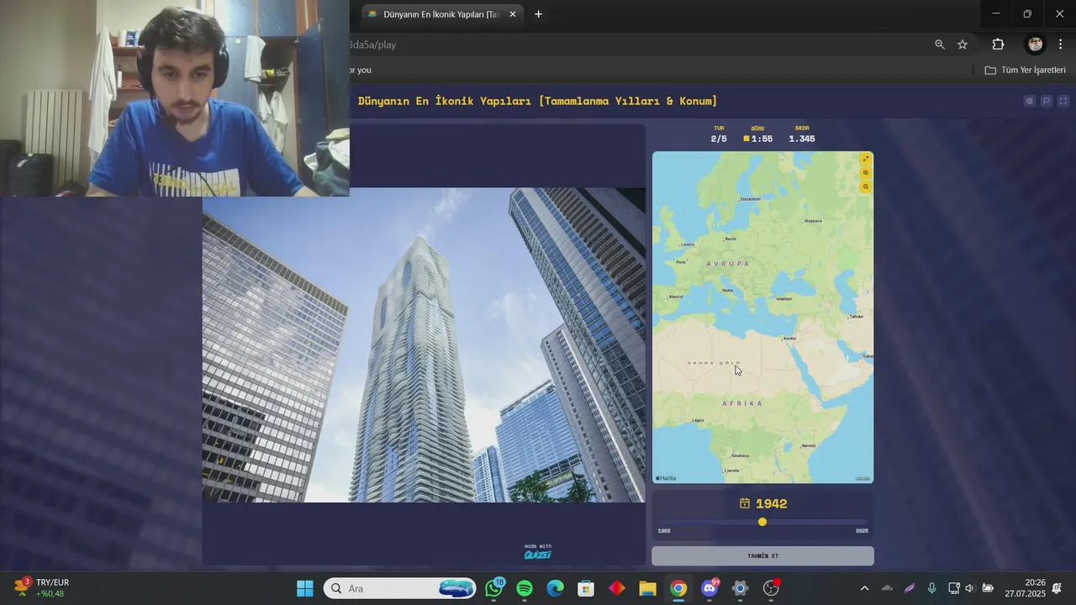The height and width of the screenshot is (605, 1076).
Task: Open File Explorer from taskbar
Action: coord(647,588)
